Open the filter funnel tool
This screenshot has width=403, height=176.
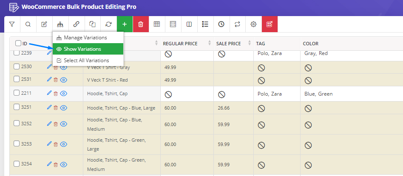click(12, 24)
